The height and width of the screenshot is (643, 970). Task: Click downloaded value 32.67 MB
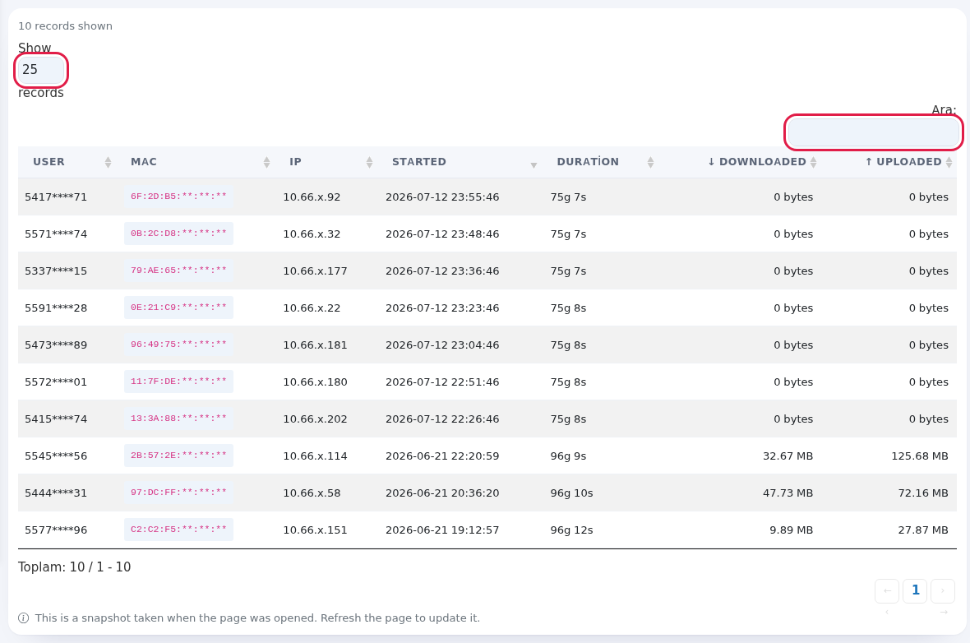[788, 456]
